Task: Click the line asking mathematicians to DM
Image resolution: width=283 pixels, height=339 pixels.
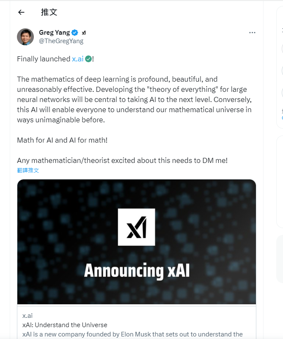Action: [122, 160]
